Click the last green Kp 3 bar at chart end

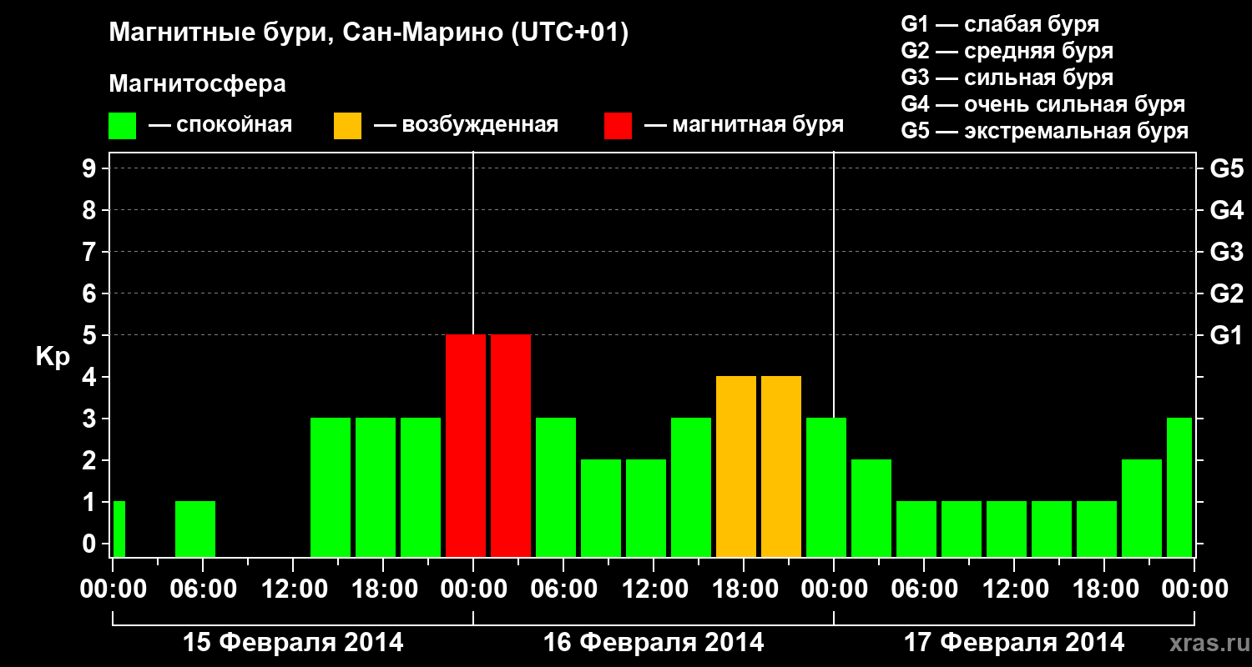[1179, 487]
